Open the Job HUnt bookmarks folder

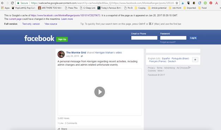pos(175,8)
